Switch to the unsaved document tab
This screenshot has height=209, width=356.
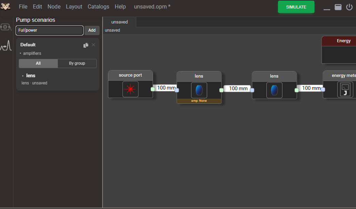coord(120,22)
